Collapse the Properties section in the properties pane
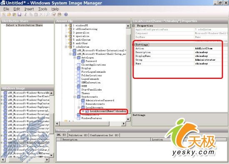Screen dimensions: 229x164 [134, 26]
